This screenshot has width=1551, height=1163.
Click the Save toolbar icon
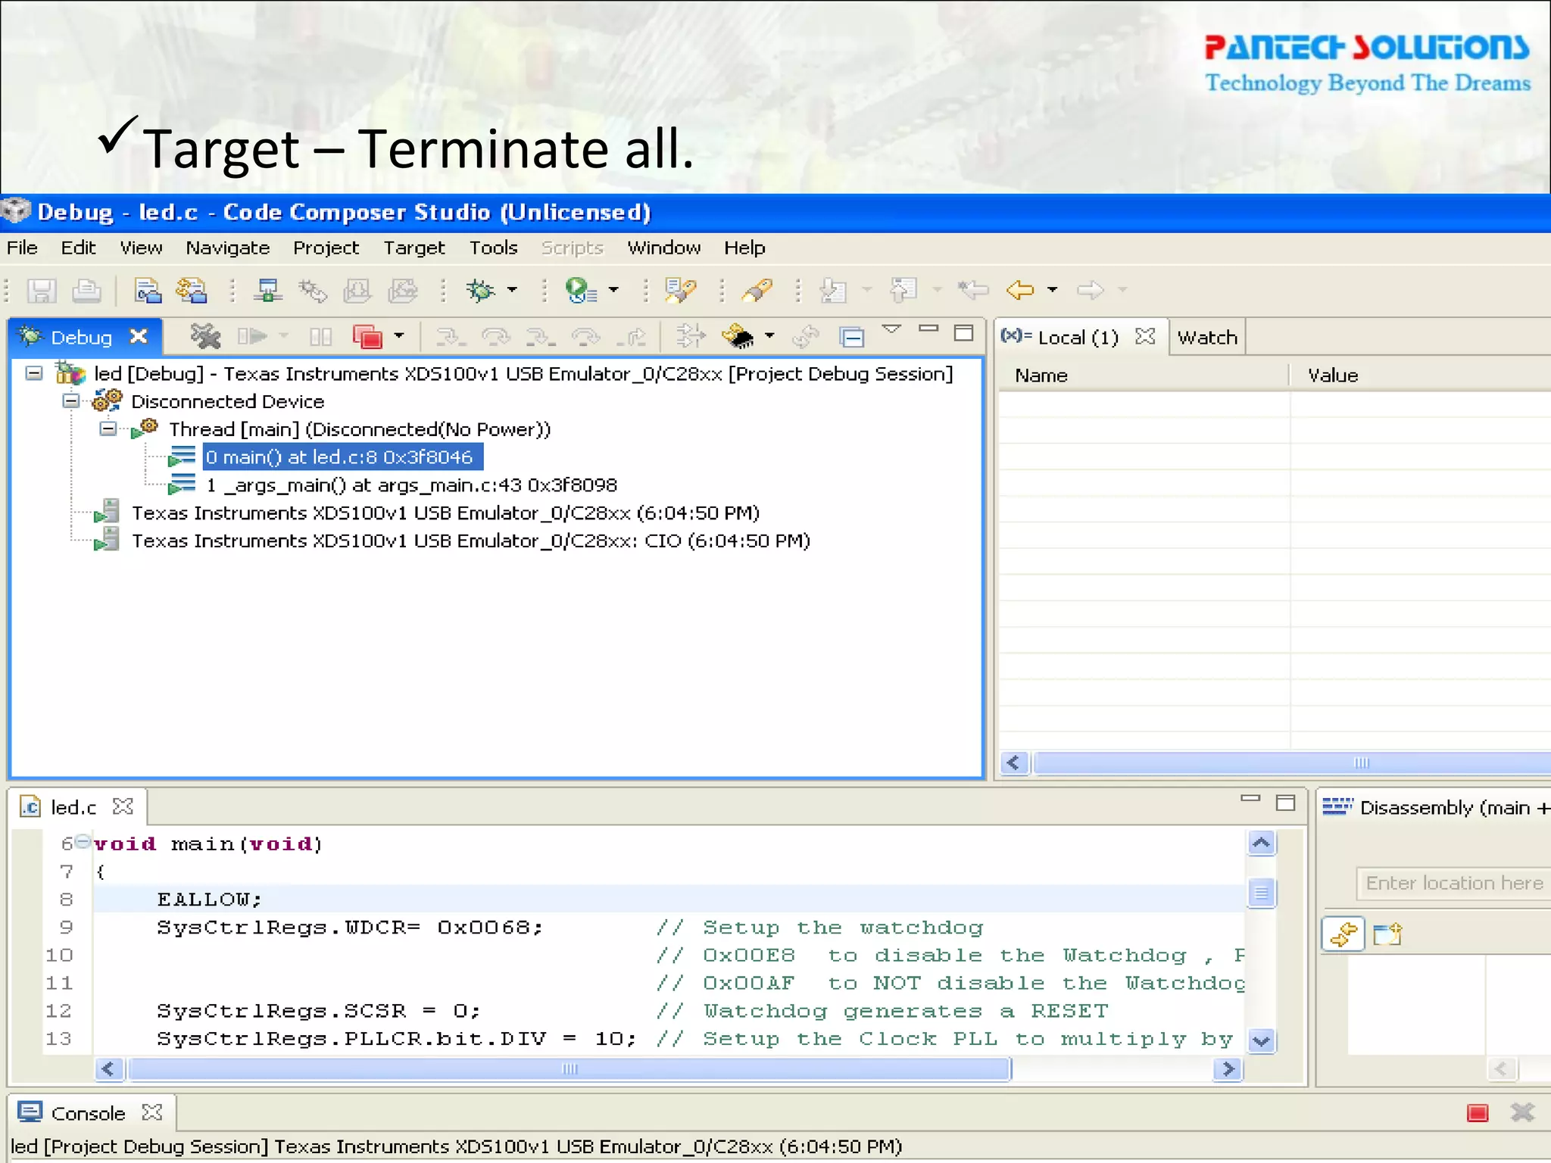click(x=42, y=291)
